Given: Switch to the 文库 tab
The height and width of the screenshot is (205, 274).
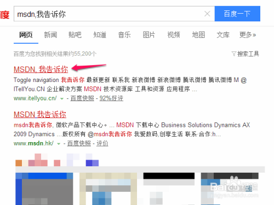Looking at the screenshot, I should click(x=223, y=34).
